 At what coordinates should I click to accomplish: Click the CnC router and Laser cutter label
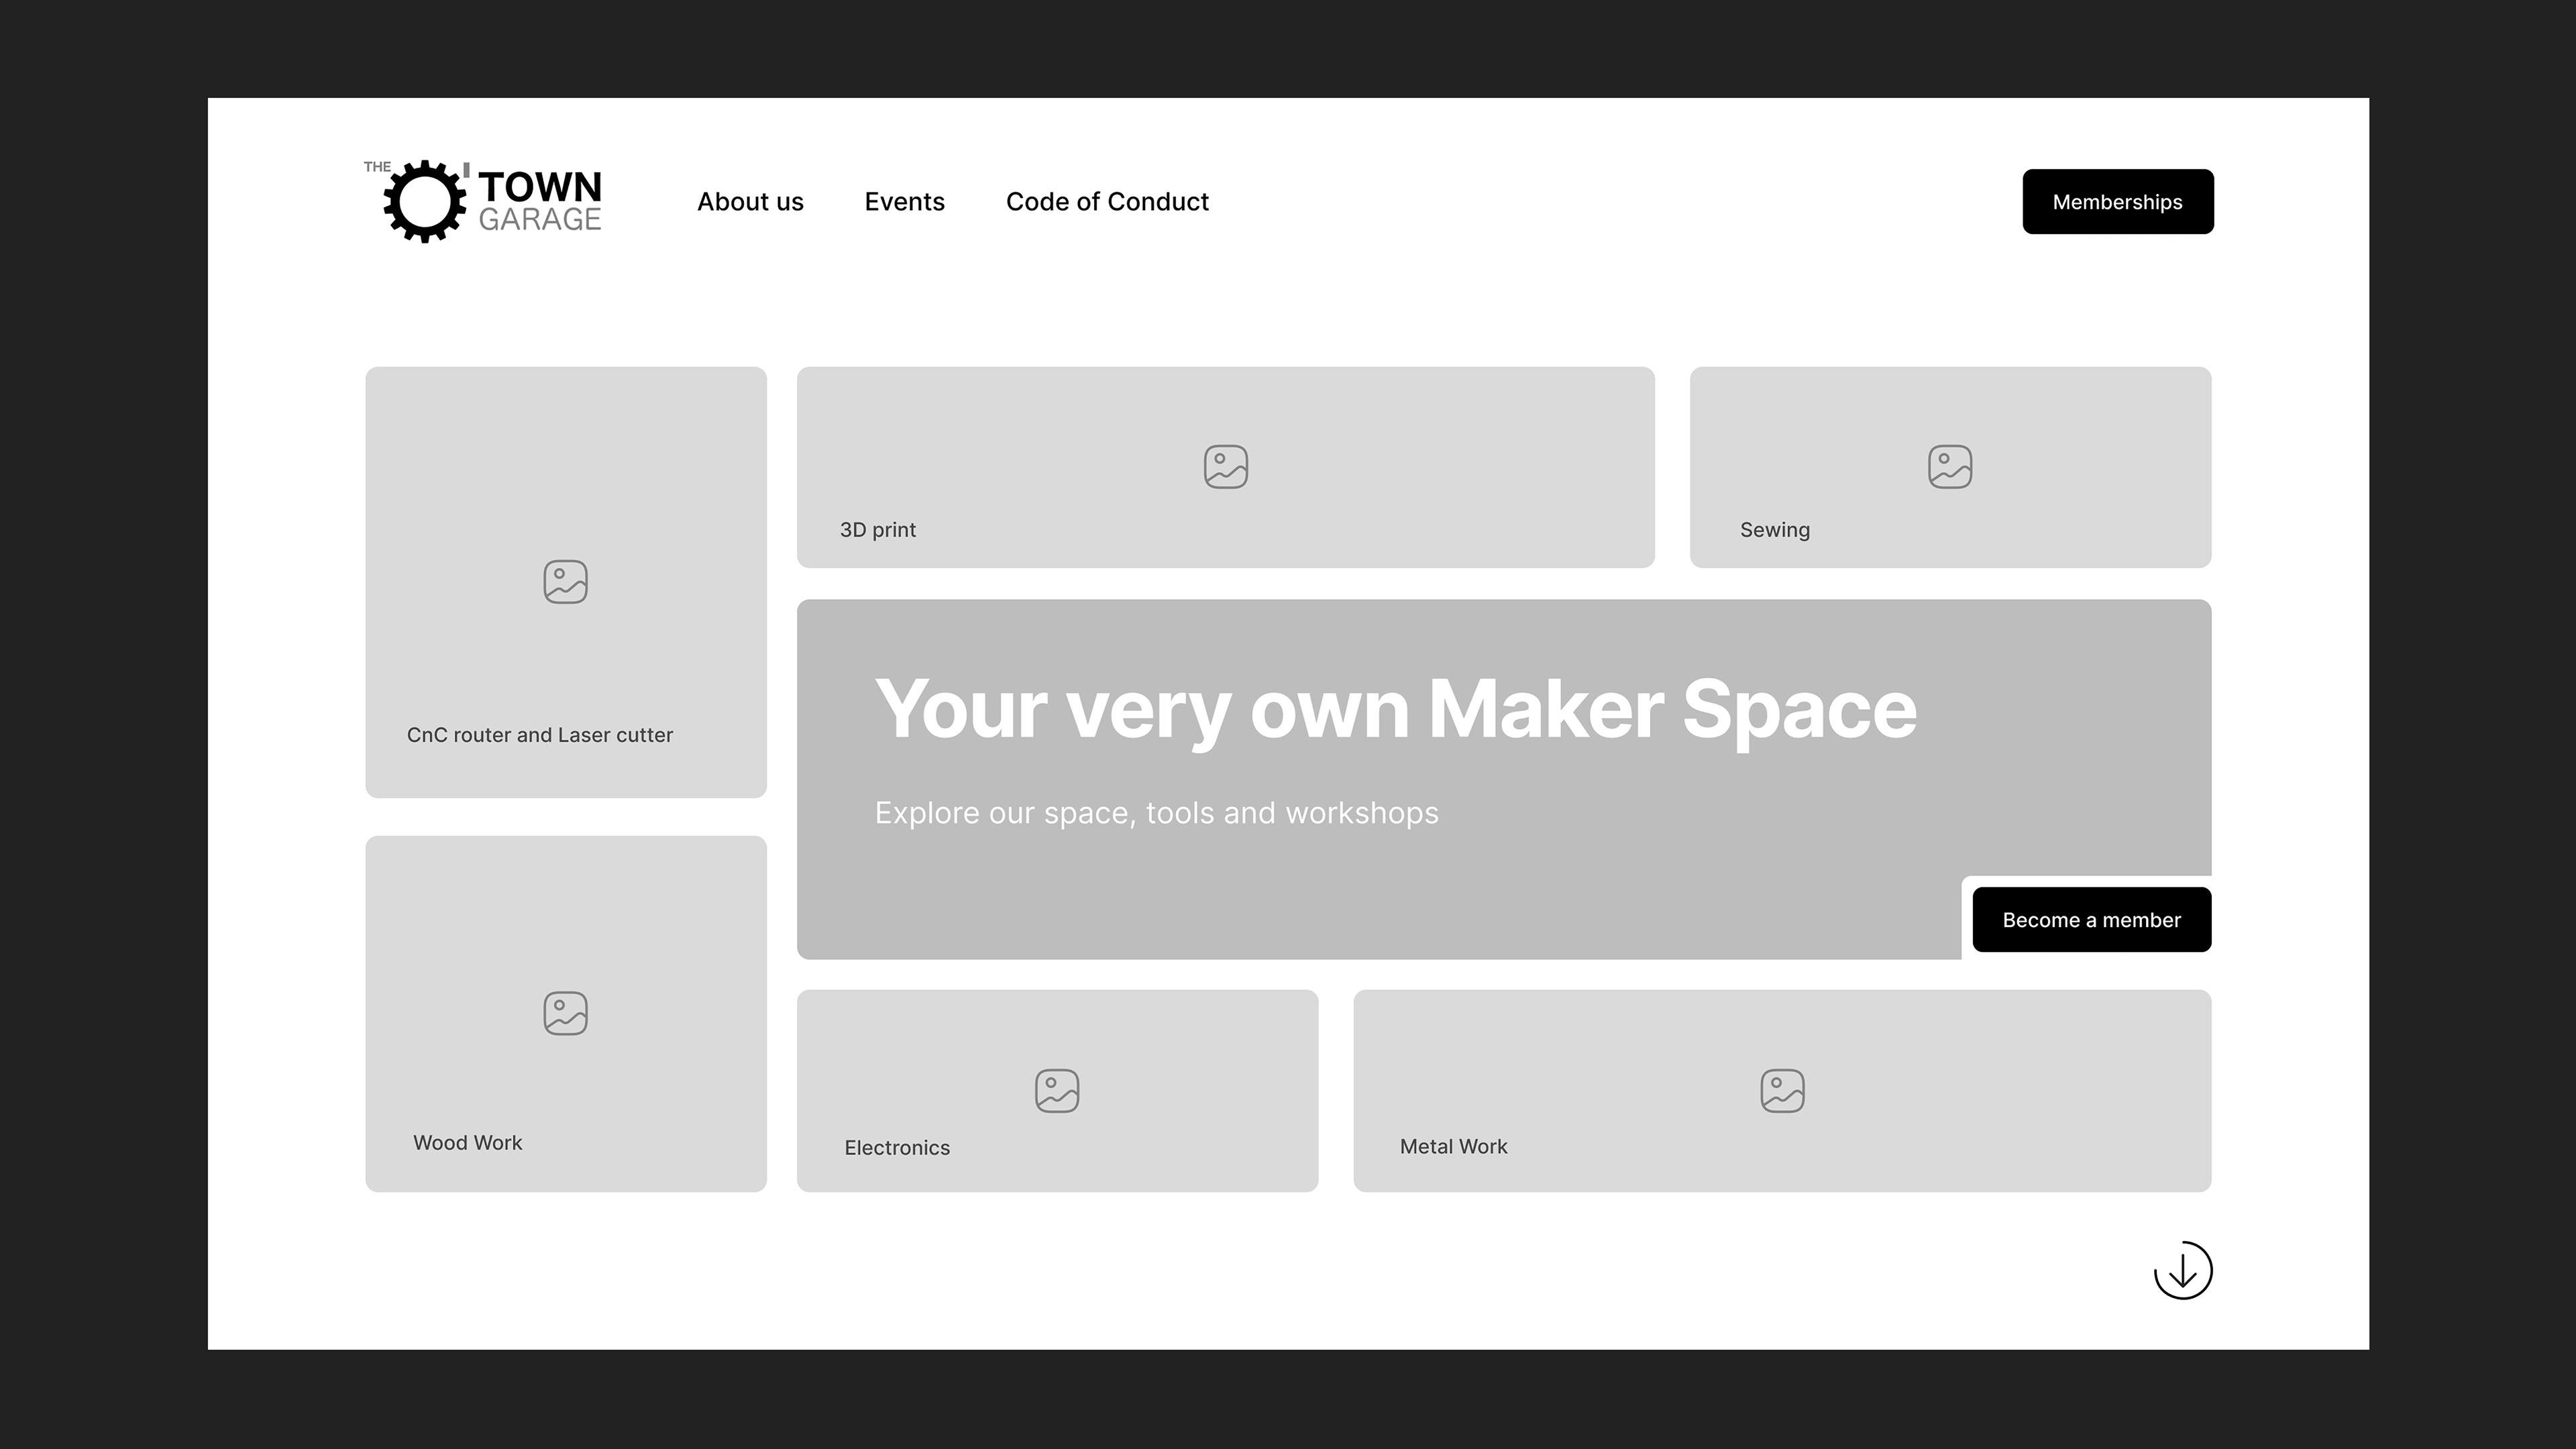tap(539, 735)
